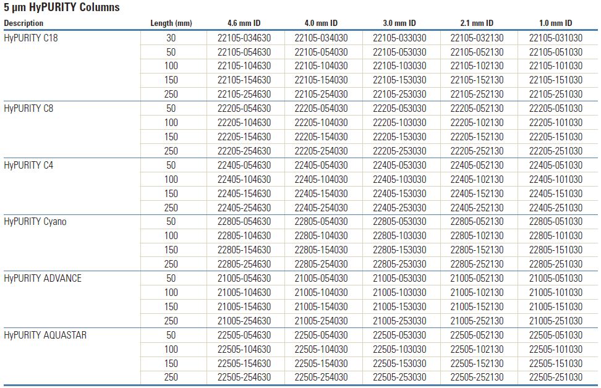Click the '3.0 mm ID' column header

point(399,23)
